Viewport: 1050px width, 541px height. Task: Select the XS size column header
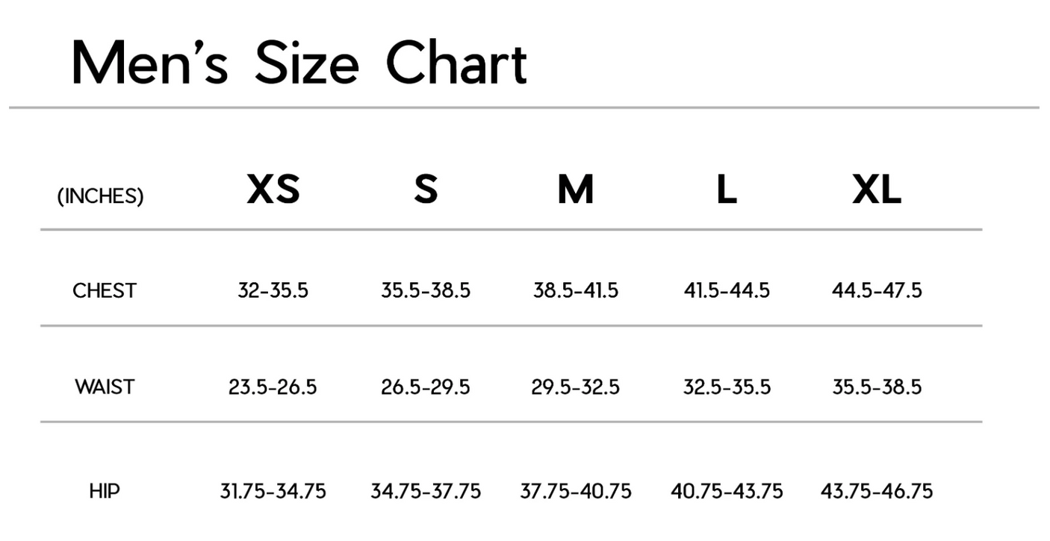(x=273, y=190)
